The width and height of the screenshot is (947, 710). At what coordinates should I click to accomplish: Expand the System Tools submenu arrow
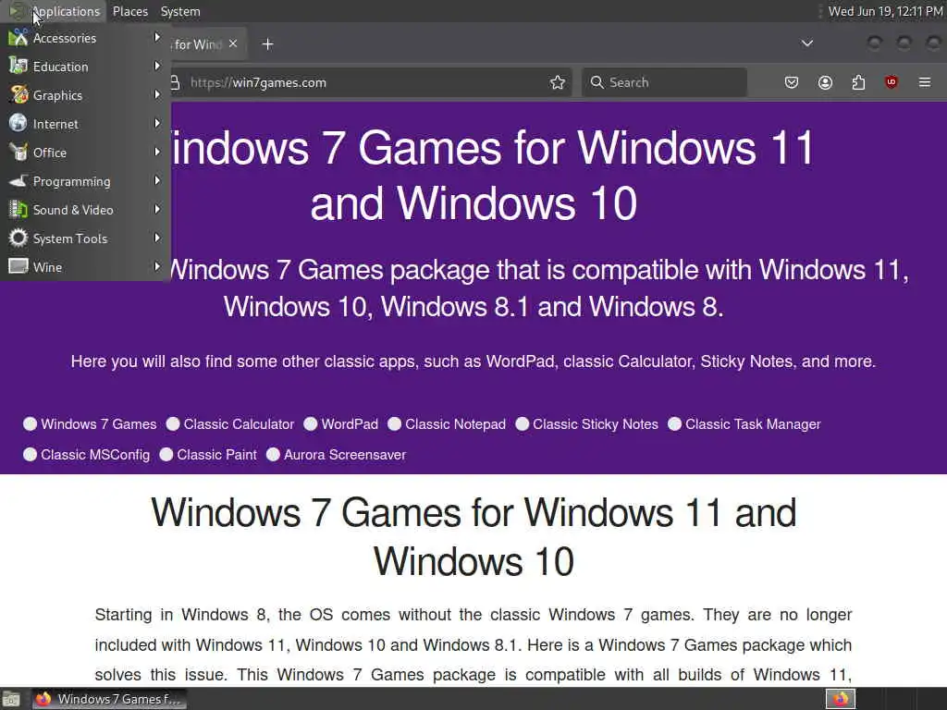pyautogui.click(x=157, y=238)
